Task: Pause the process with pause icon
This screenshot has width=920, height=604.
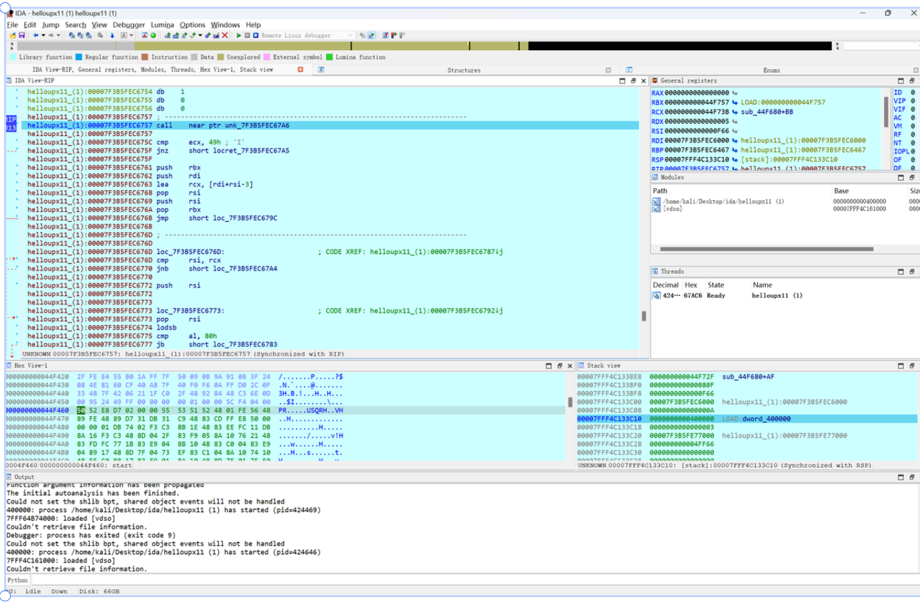Action: coord(247,35)
